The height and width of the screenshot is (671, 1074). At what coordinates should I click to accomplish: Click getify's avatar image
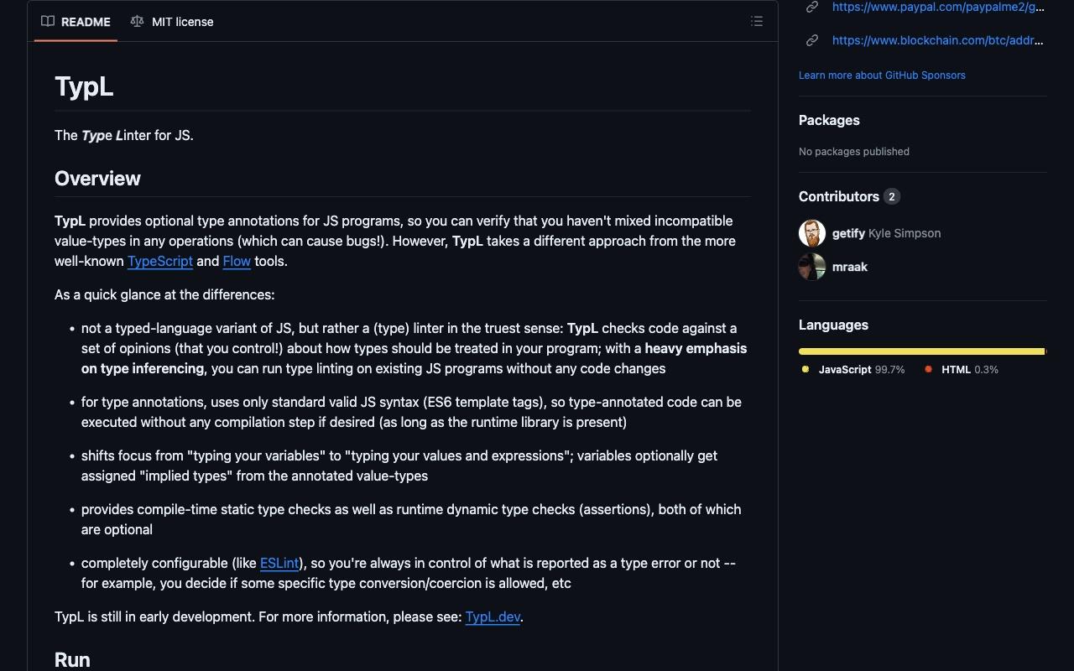[x=812, y=233]
